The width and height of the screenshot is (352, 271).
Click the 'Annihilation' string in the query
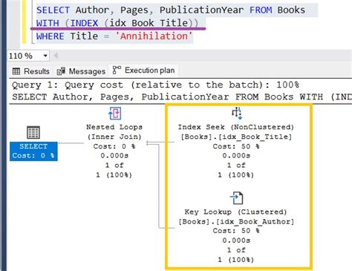pyautogui.click(x=154, y=36)
